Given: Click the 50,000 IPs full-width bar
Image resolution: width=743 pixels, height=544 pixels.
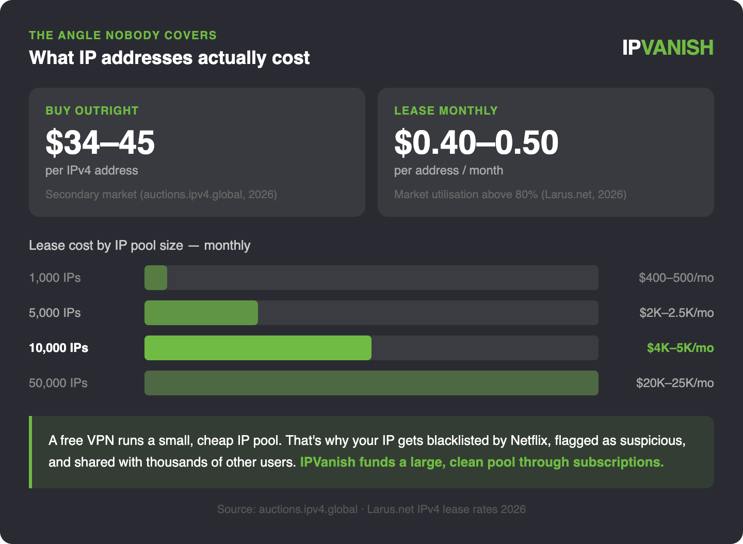Looking at the screenshot, I should pyautogui.click(x=371, y=383).
